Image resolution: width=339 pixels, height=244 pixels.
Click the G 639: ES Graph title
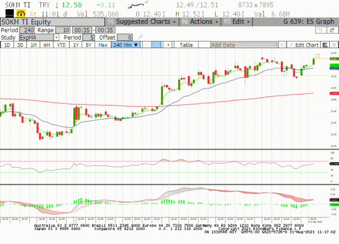point(308,22)
